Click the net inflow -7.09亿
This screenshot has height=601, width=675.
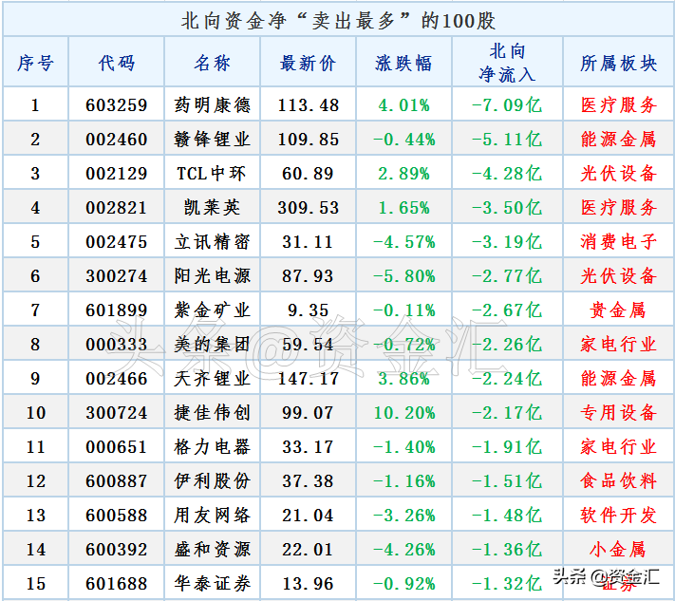coord(507,105)
